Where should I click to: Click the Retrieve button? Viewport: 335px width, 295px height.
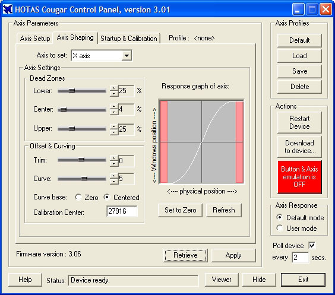coord(185,255)
